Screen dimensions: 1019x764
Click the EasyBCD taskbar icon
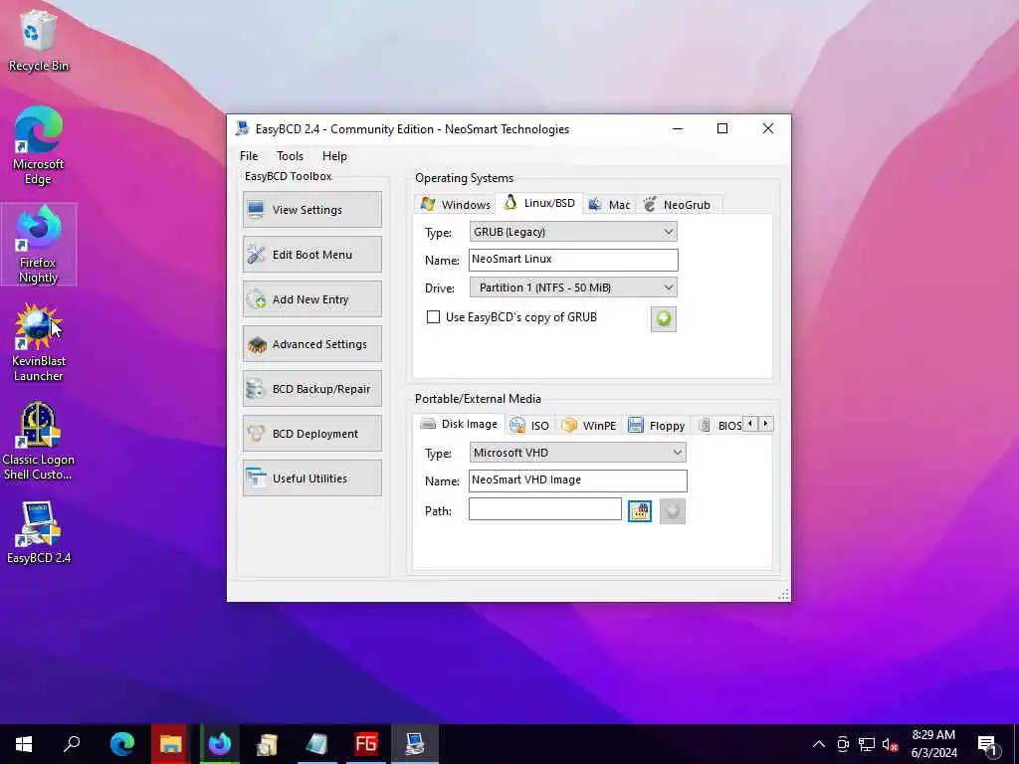coord(415,744)
